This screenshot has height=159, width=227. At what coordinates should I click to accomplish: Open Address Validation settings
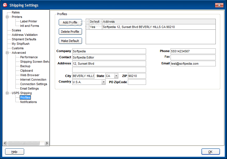tap(25, 35)
